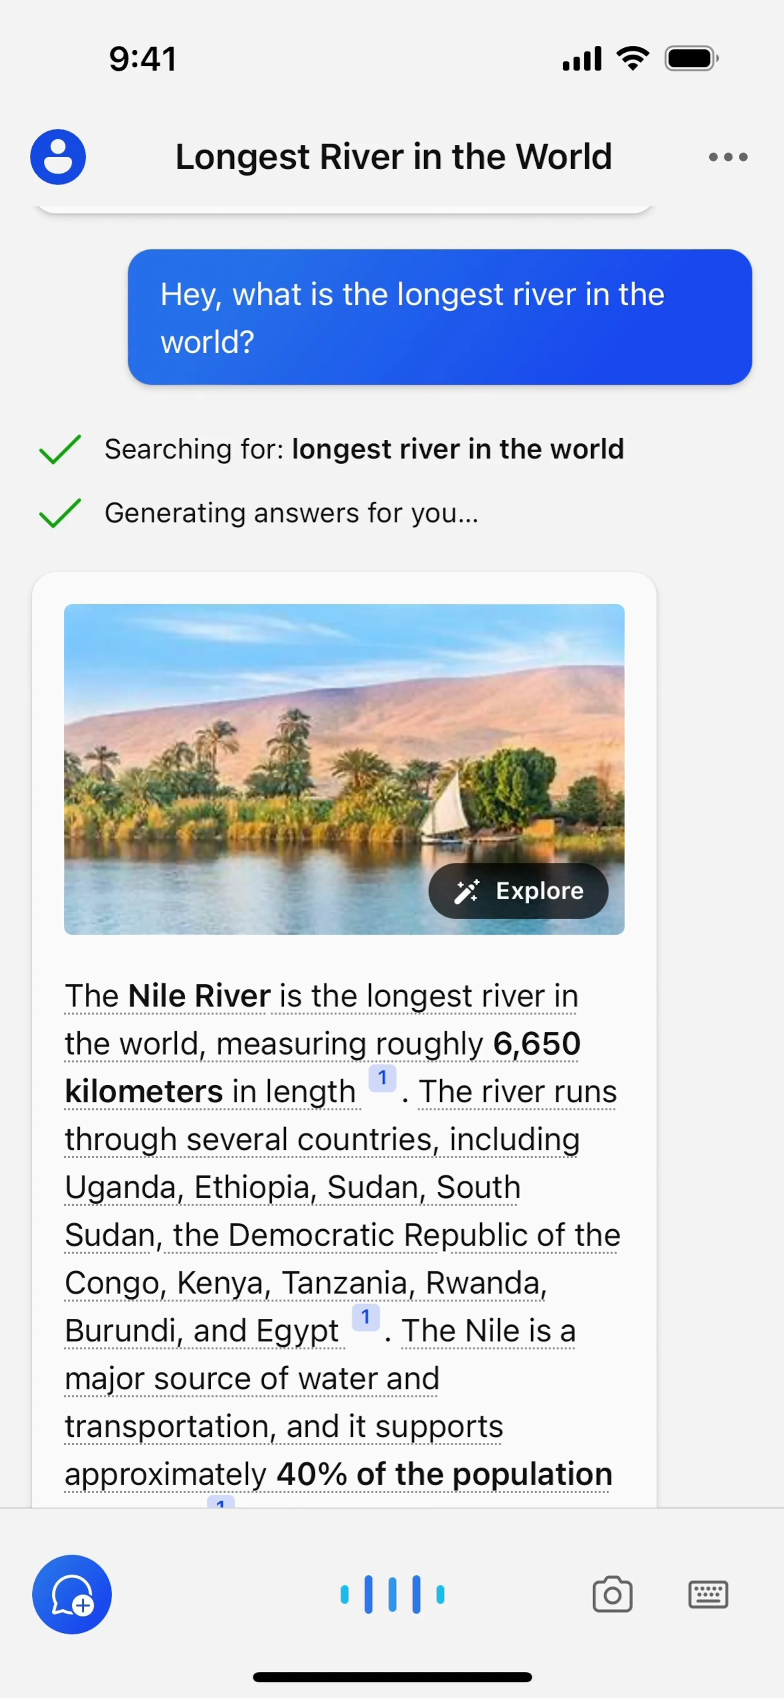Tap the green checkmark beside 'Searching for'

pyautogui.click(x=60, y=450)
